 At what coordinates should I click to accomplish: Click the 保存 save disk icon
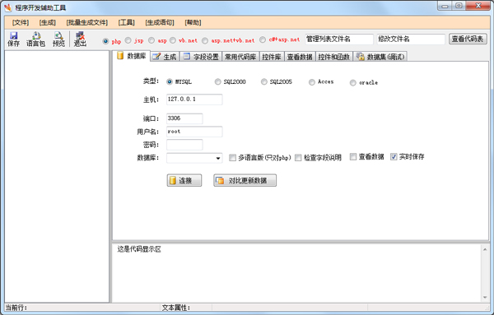pyautogui.click(x=13, y=35)
